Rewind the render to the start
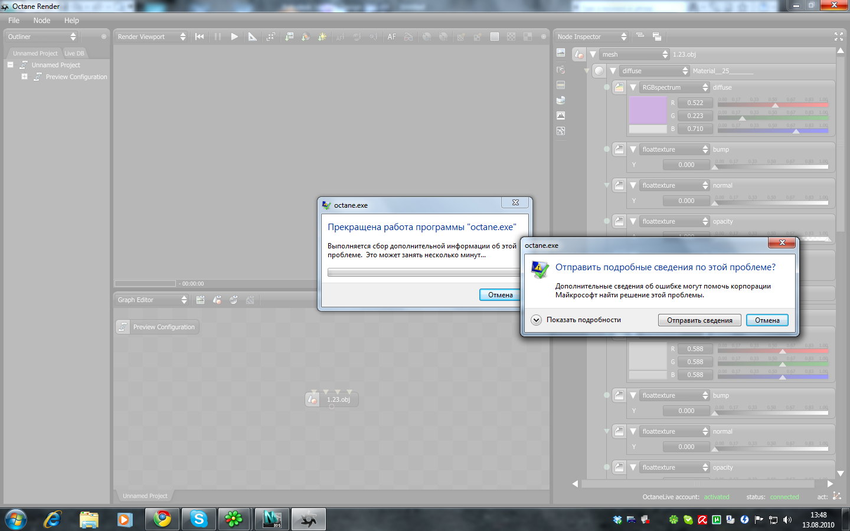 200,37
